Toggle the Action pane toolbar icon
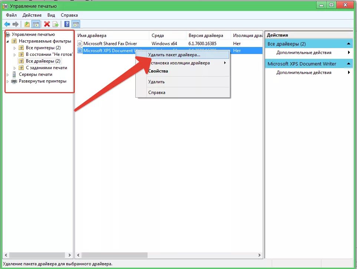Viewport: 357px width, 269px height. pyautogui.click(x=76, y=24)
